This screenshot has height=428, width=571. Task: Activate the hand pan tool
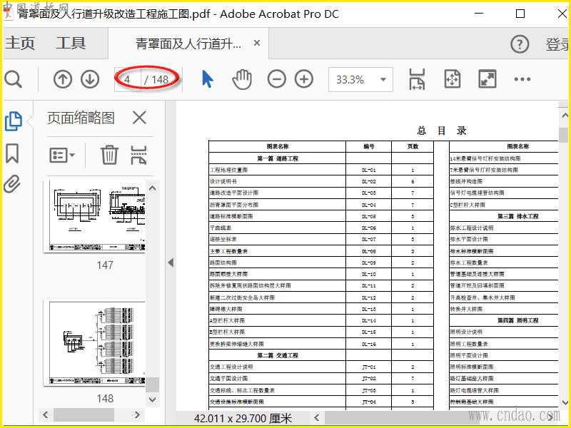pos(242,79)
